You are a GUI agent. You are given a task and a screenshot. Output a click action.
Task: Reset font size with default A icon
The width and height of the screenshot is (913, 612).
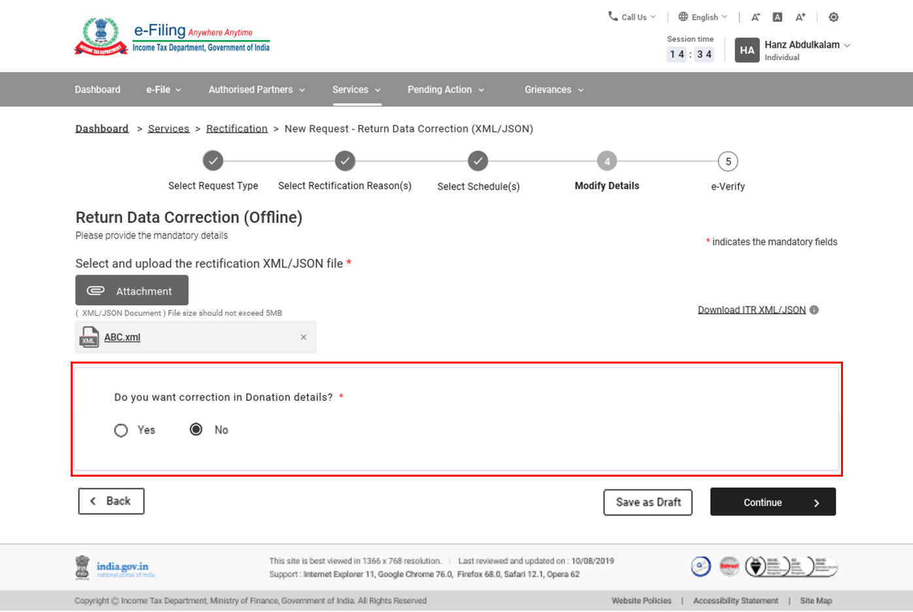[x=778, y=18]
